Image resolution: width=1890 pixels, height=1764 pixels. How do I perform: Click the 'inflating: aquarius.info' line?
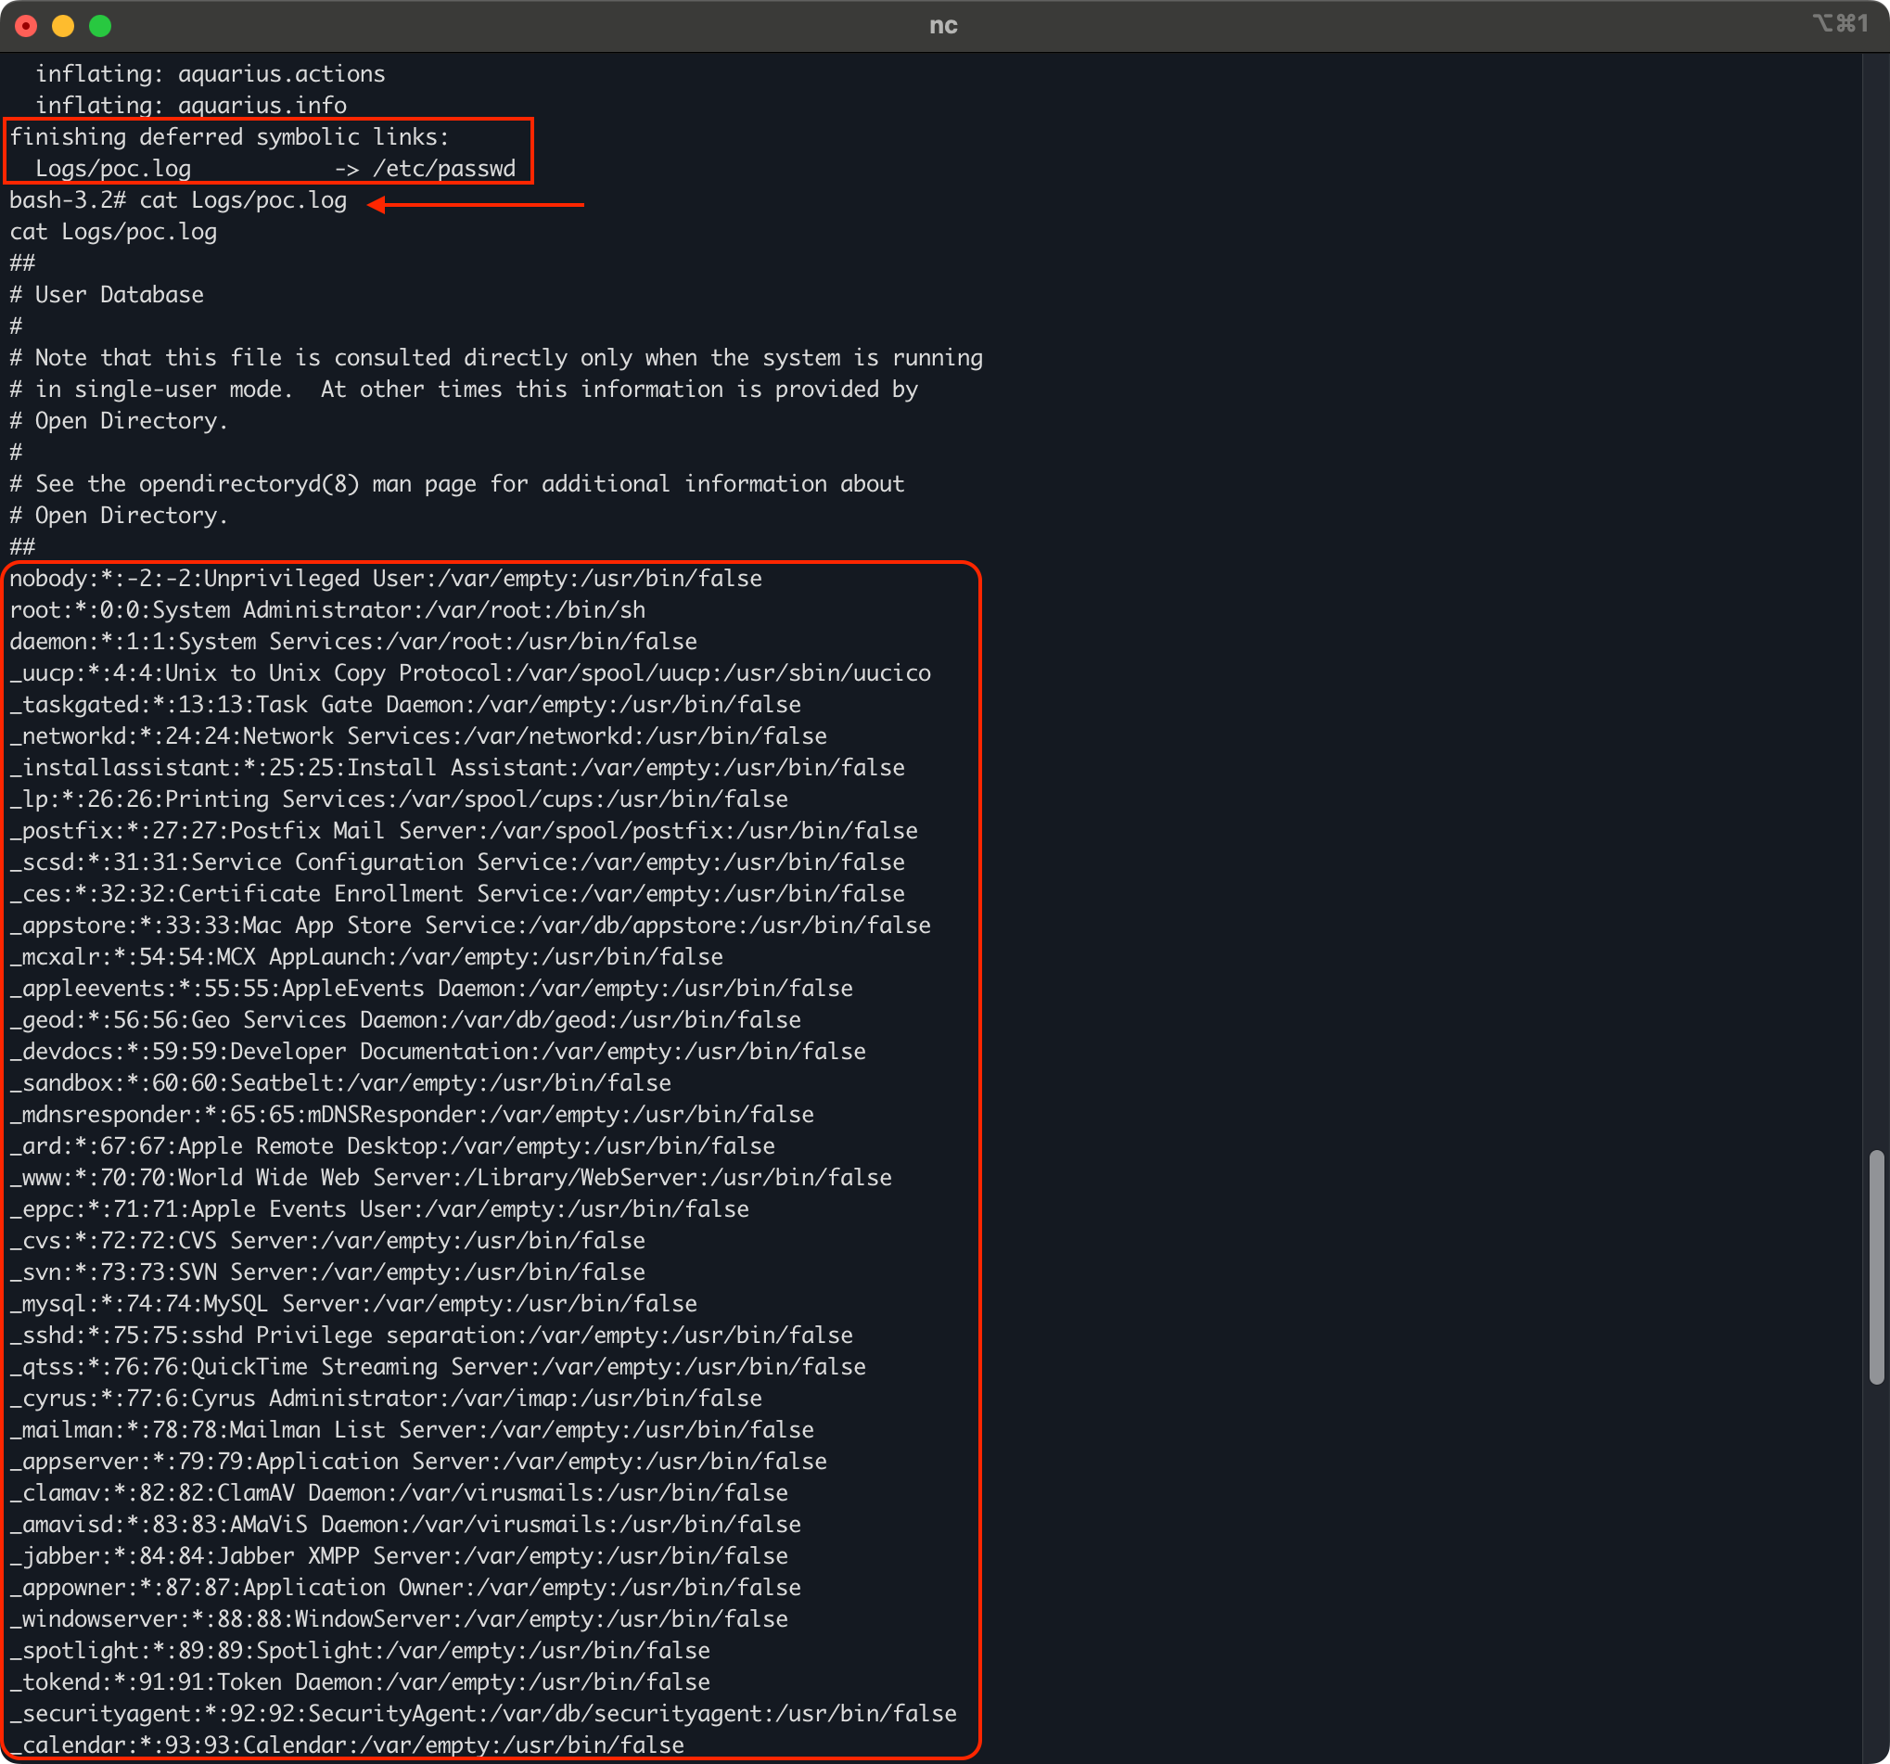click(x=190, y=106)
